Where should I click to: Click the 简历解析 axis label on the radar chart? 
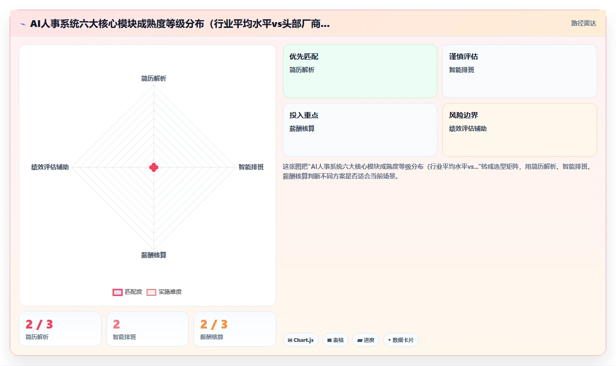(x=154, y=78)
